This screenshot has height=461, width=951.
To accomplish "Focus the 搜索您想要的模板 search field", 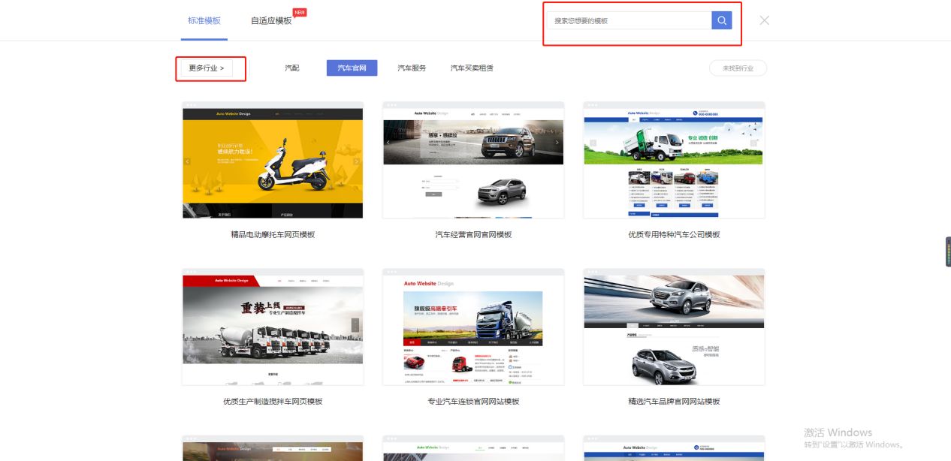I will tap(631, 21).
